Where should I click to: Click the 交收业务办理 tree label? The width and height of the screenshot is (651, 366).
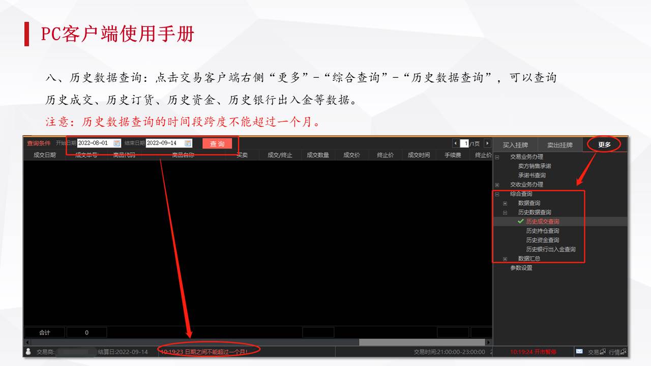[527, 185]
